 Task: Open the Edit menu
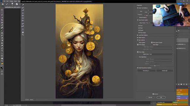[x=7, y=1]
